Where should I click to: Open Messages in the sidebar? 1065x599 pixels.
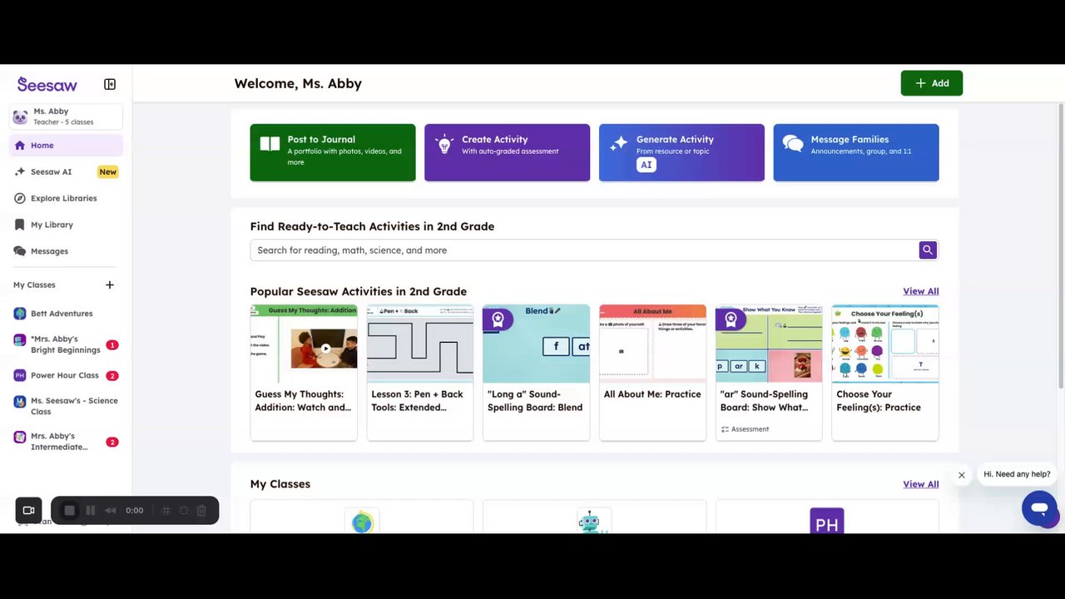pos(66,251)
